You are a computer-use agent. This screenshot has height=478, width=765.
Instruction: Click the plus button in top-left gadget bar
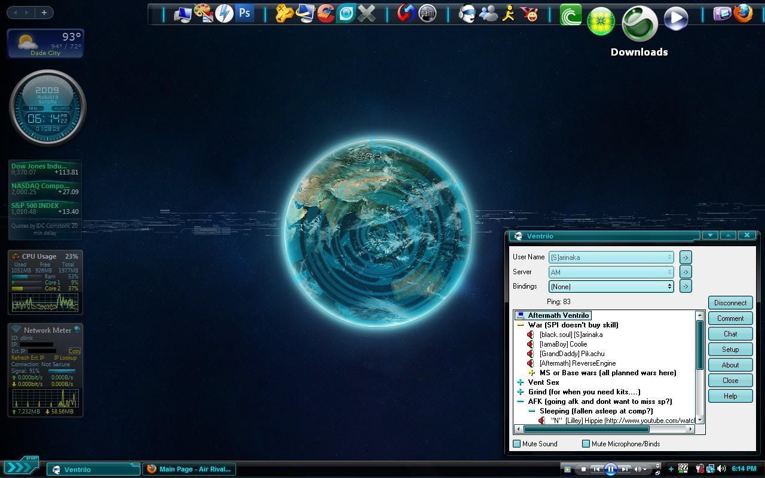coord(44,13)
